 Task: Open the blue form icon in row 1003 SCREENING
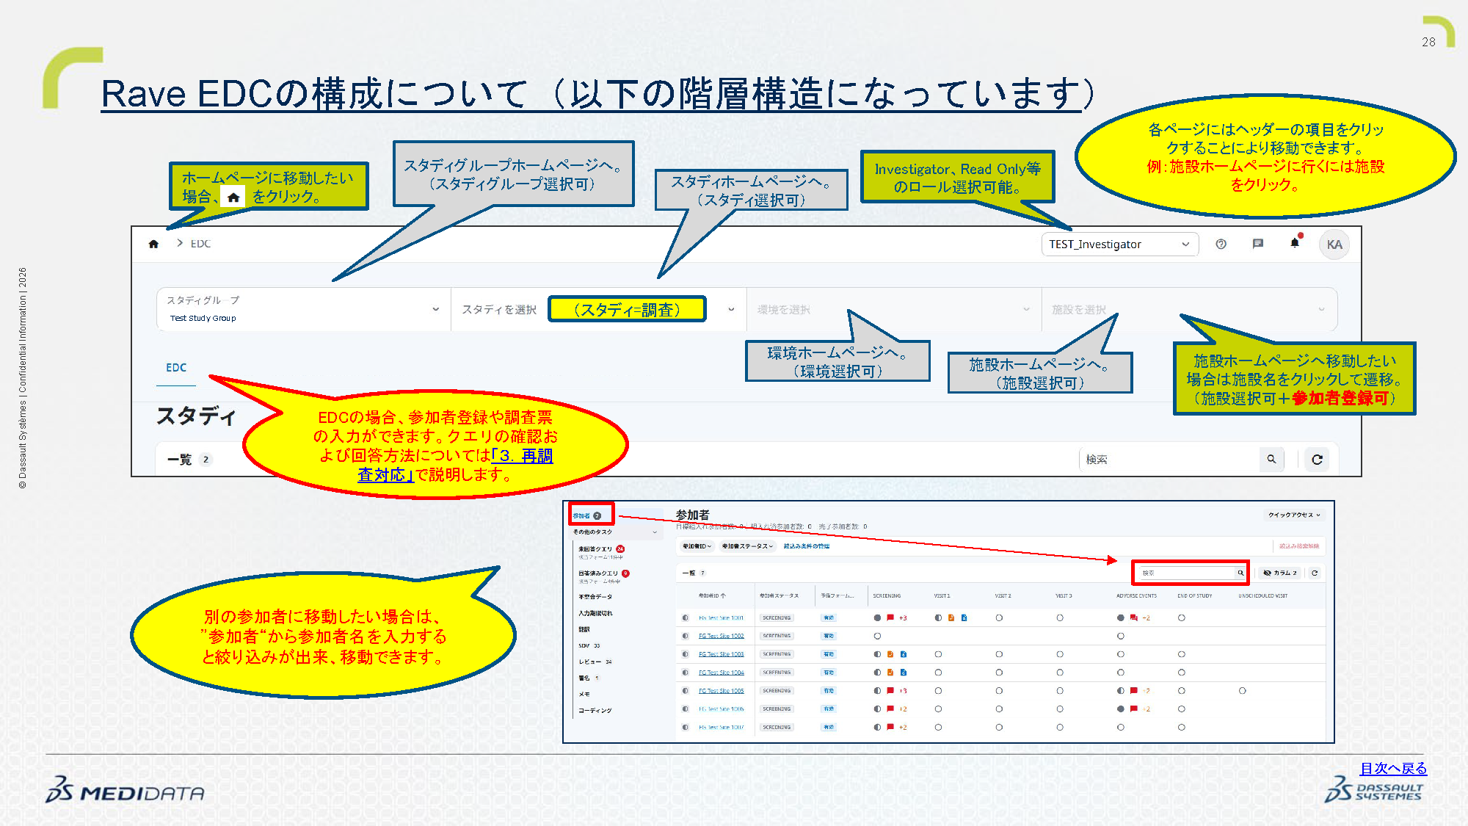[903, 654]
